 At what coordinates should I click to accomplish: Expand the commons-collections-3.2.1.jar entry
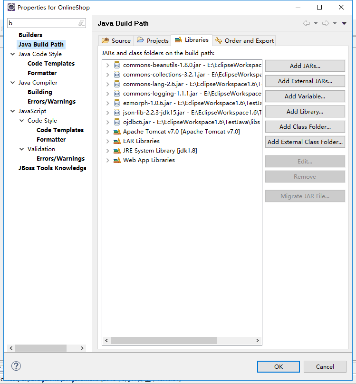107,75
